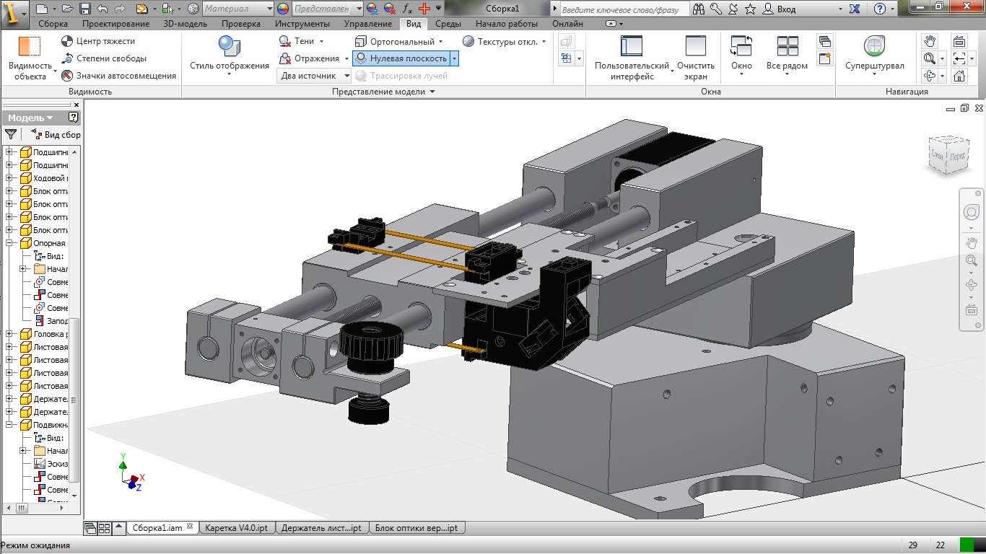Image resolution: width=986 pixels, height=554 pixels.
Task: Collapse the Опорная tree node
Action: click(x=9, y=243)
